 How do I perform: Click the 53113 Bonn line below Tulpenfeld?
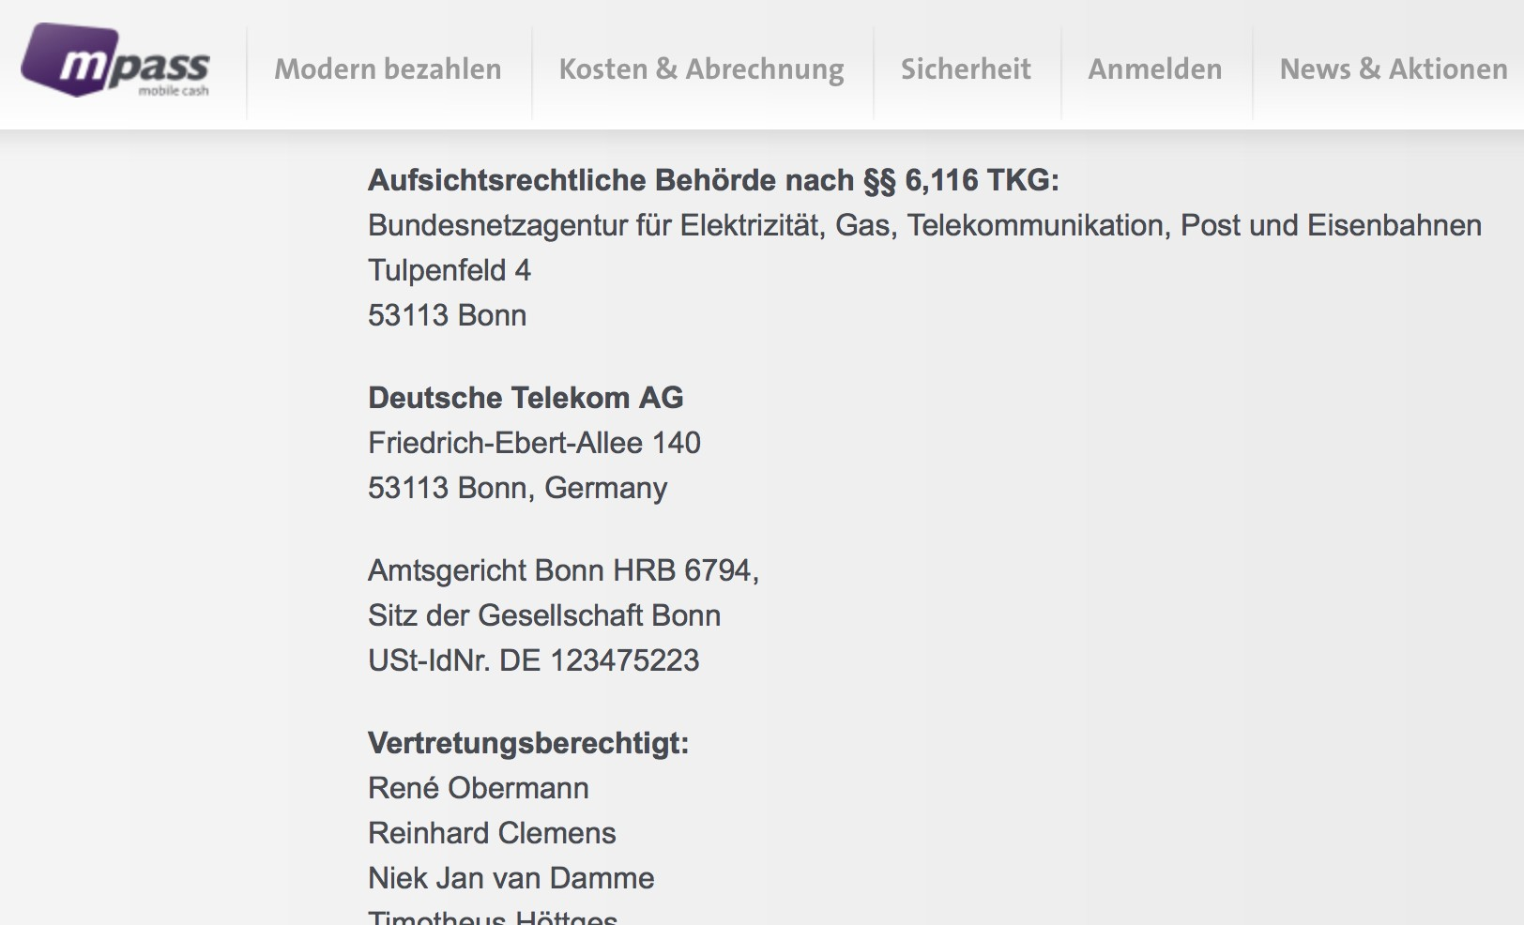[447, 315]
